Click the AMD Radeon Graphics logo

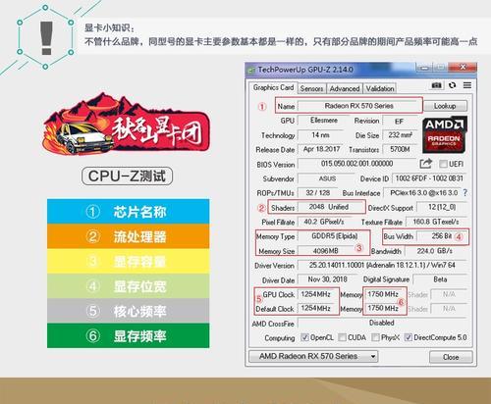click(x=444, y=134)
